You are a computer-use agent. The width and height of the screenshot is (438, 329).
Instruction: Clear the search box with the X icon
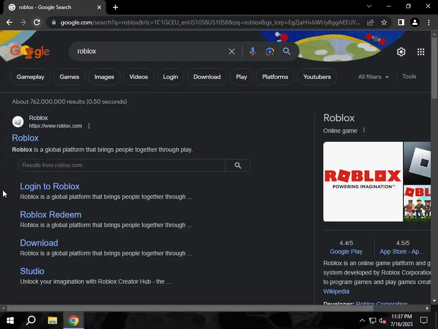(x=231, y=51)
